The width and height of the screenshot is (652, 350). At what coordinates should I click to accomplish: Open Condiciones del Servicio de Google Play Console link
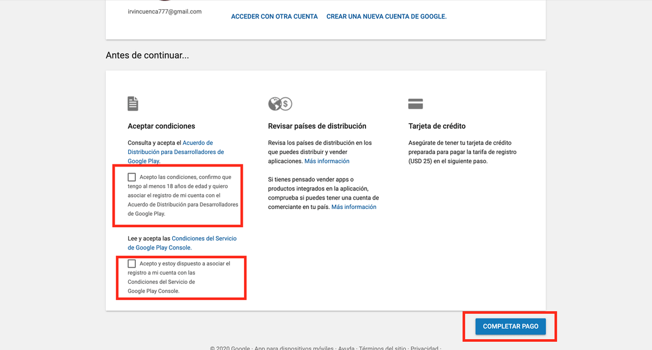tap(182, 243)
